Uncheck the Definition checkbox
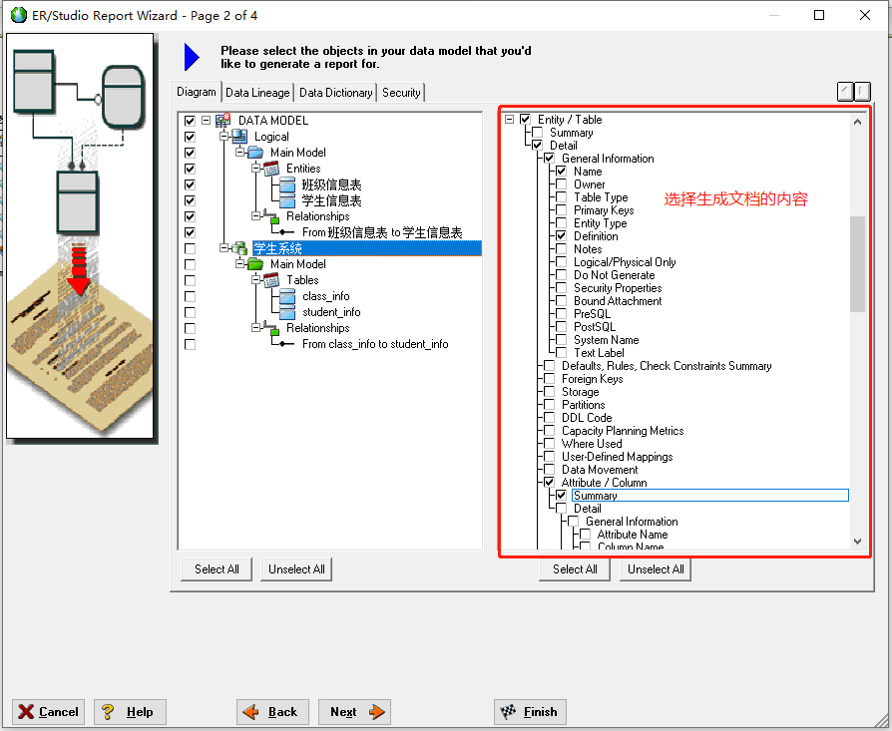 [561, 236]
